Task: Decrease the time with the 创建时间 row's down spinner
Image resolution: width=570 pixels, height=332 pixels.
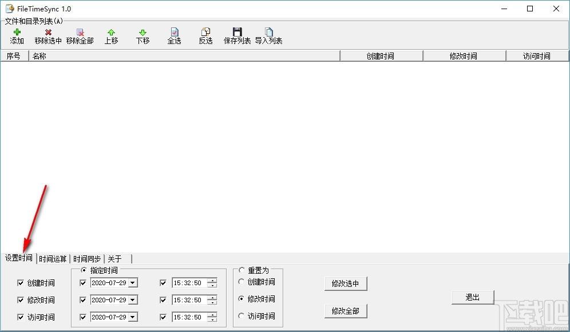Action: (x=212, y=285)
